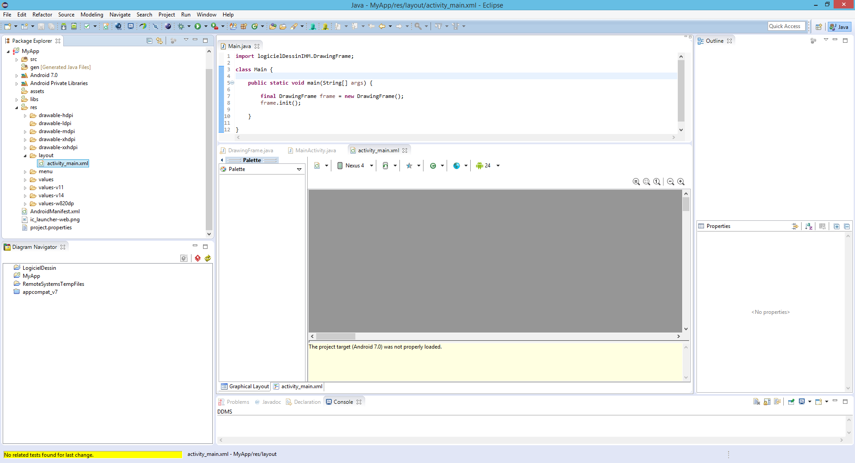
Task: Open the Android API 24 version dropdown
Action: (488, 166)
